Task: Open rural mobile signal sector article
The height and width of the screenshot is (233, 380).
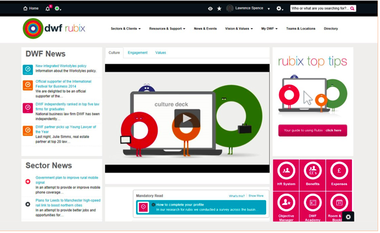Action: pyautogui.click(x=67, y=180)
